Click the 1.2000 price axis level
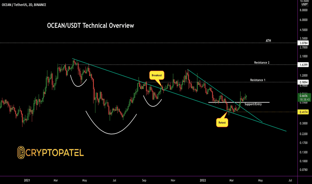 pyautogui.click(x=303, y=75)
